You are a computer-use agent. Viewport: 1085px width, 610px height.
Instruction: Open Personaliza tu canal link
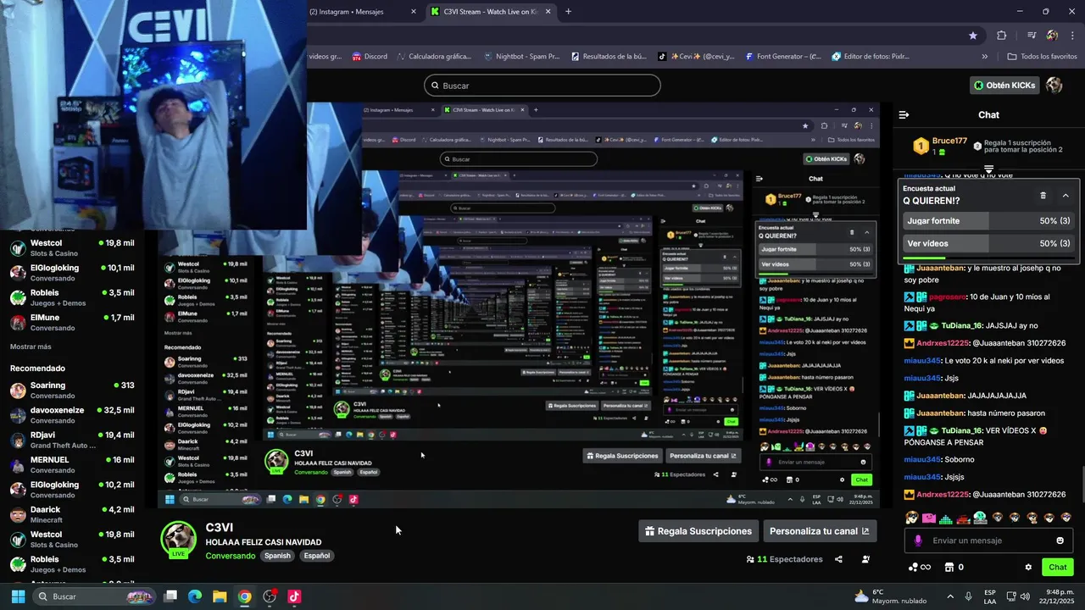click(x=819, y=531)
